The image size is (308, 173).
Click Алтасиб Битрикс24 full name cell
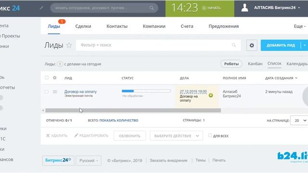click(231, 94)
